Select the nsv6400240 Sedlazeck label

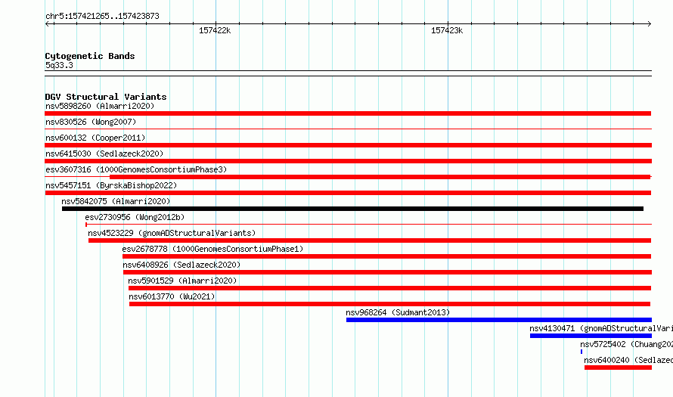point(628,360)
